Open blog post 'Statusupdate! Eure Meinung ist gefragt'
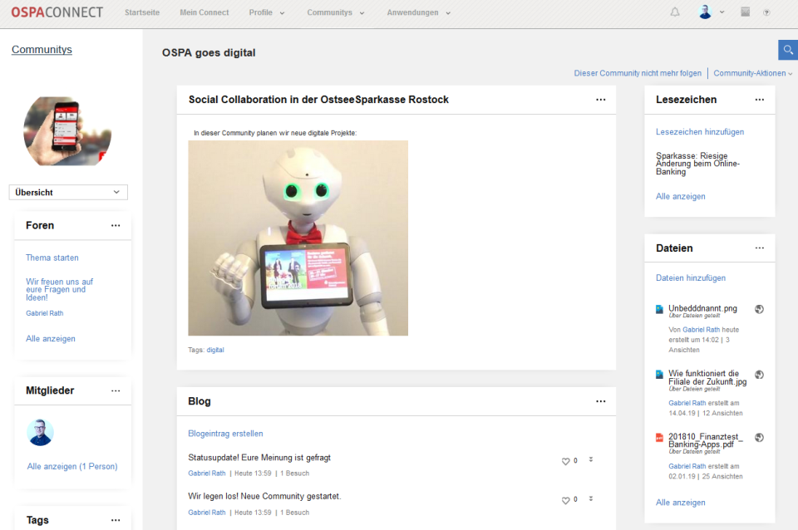 click(259, 458)
